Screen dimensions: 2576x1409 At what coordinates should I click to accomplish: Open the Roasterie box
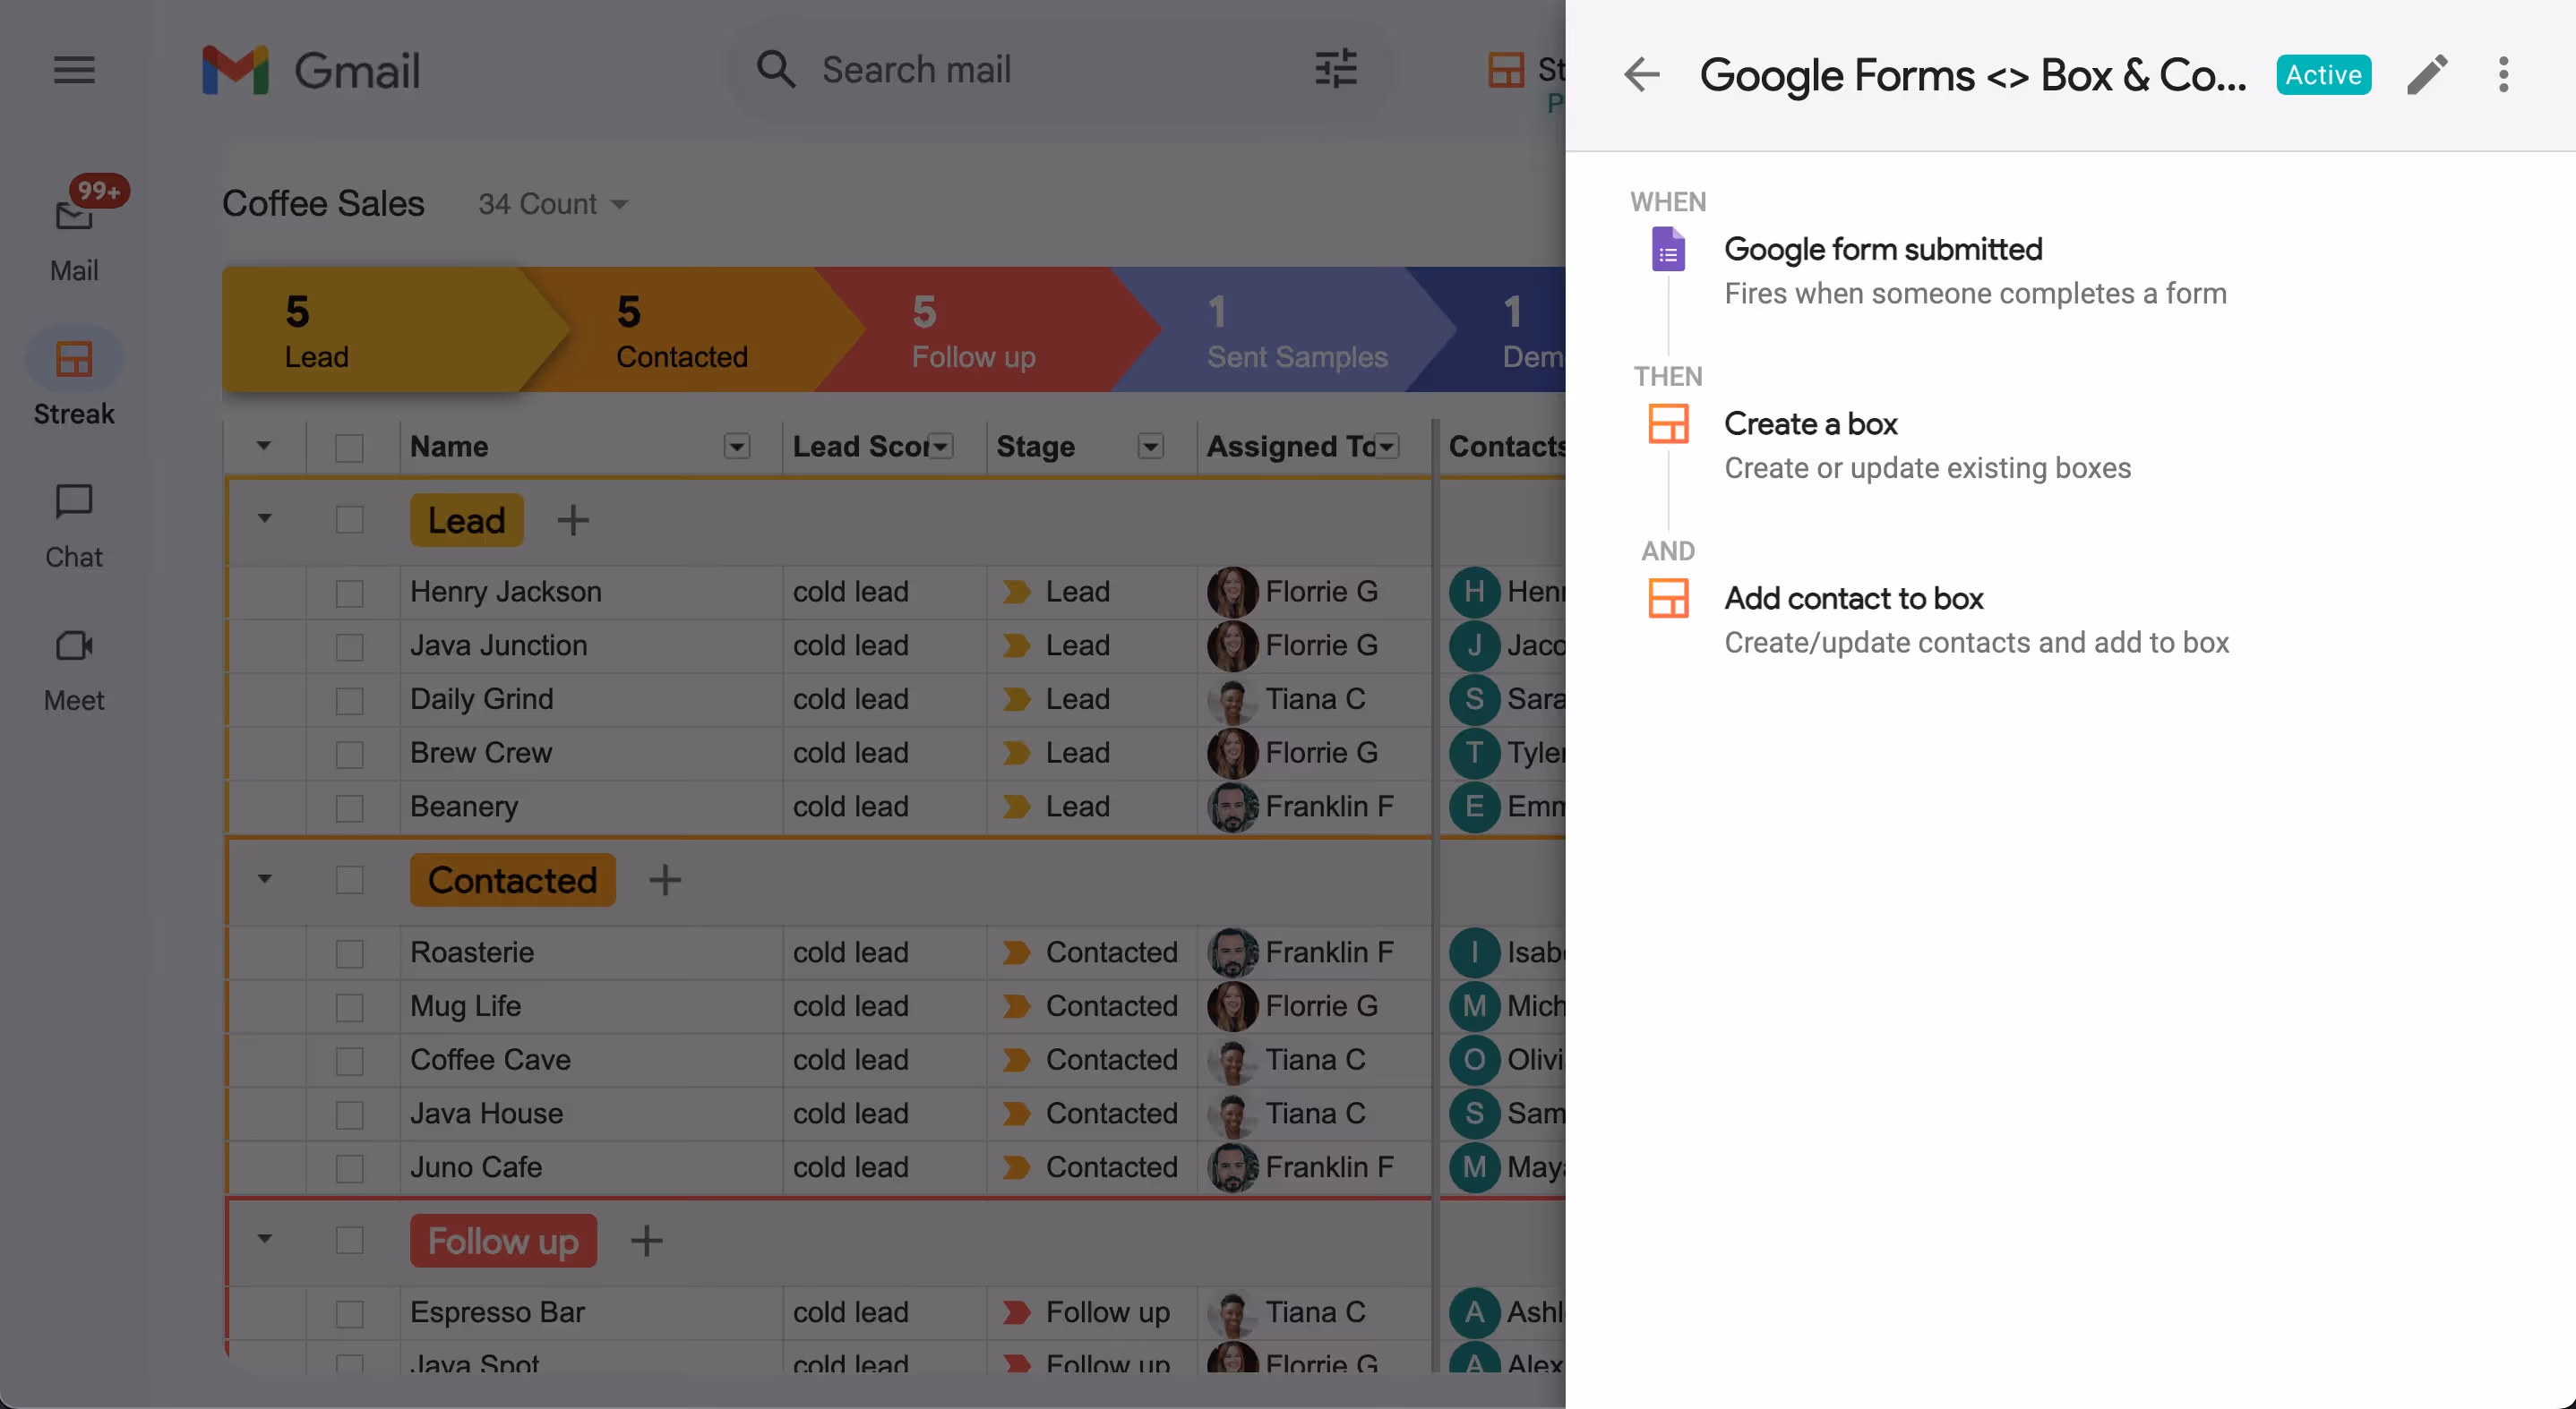[x=472, y=952]
